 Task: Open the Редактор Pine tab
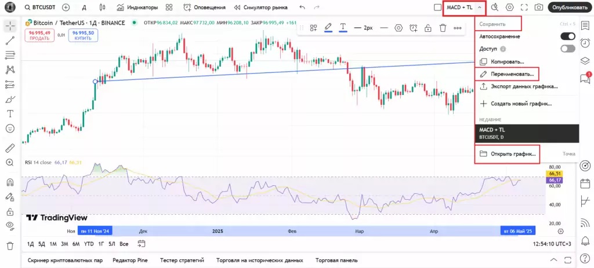click(x=130, y=260)
